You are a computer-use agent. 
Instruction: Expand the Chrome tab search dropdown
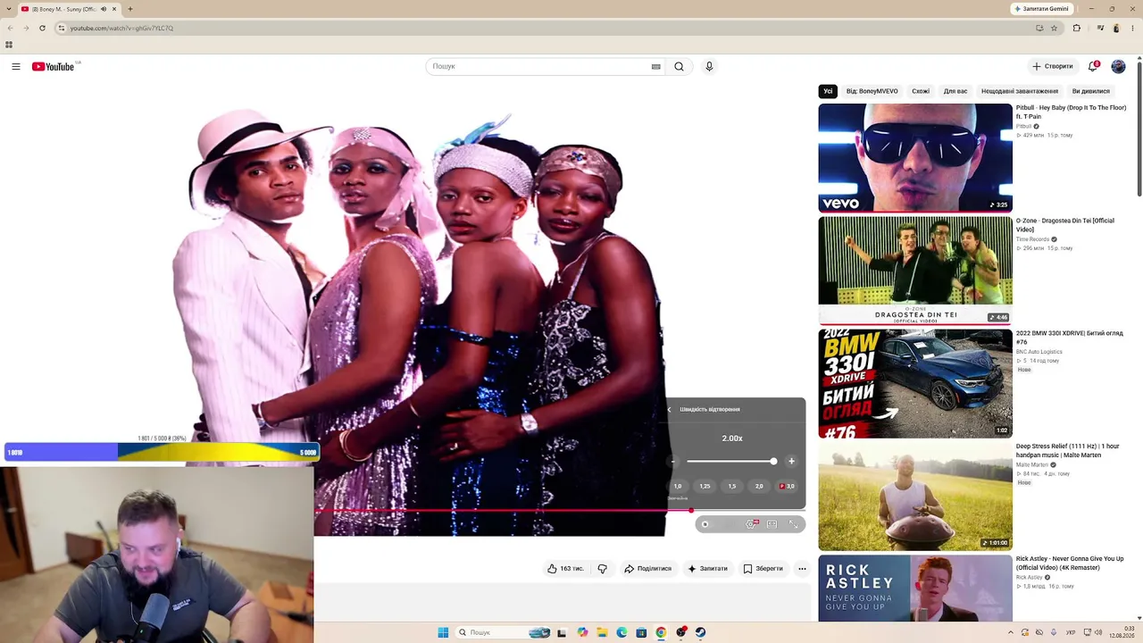click(10, 9)
